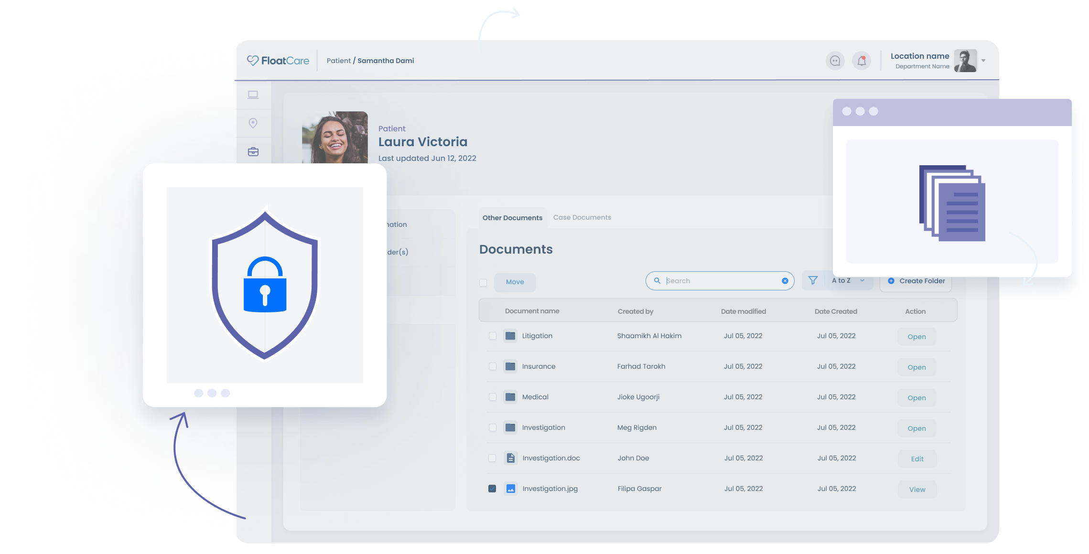Open the location pin sidebar icon

pos(253,123)
